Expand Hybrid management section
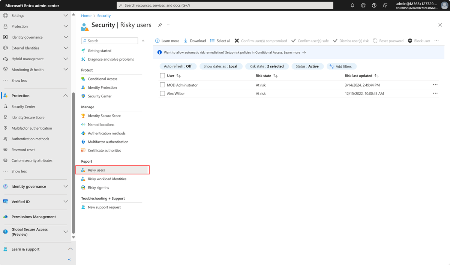 (x=66, y=59)
